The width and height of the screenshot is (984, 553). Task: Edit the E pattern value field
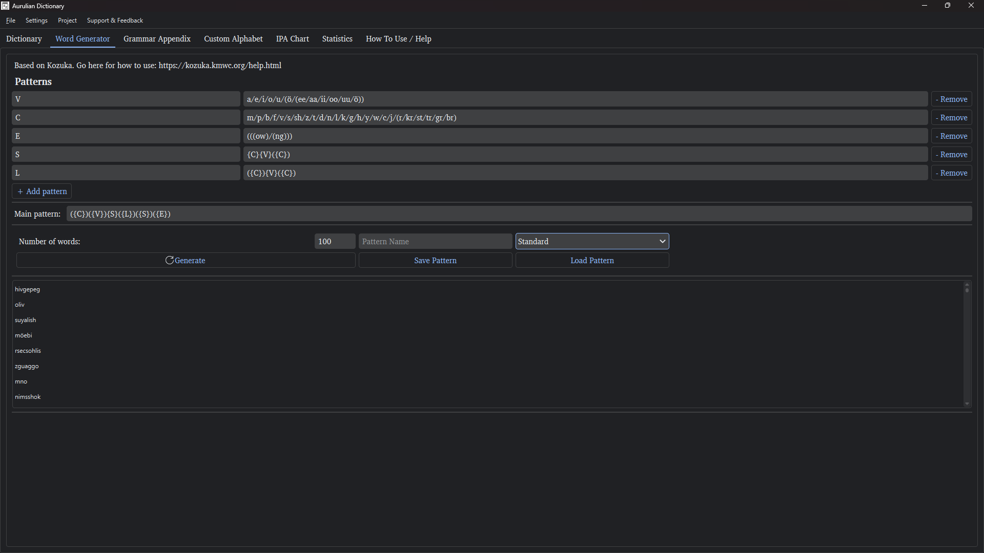[x=585, y=136]
